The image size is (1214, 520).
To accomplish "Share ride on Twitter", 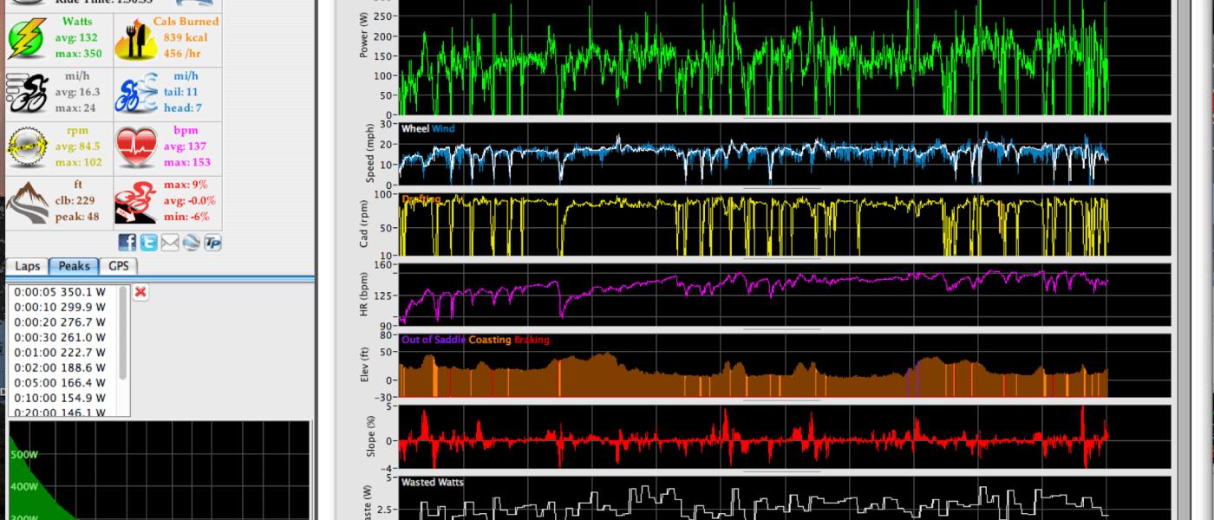I will pos(149,243).
